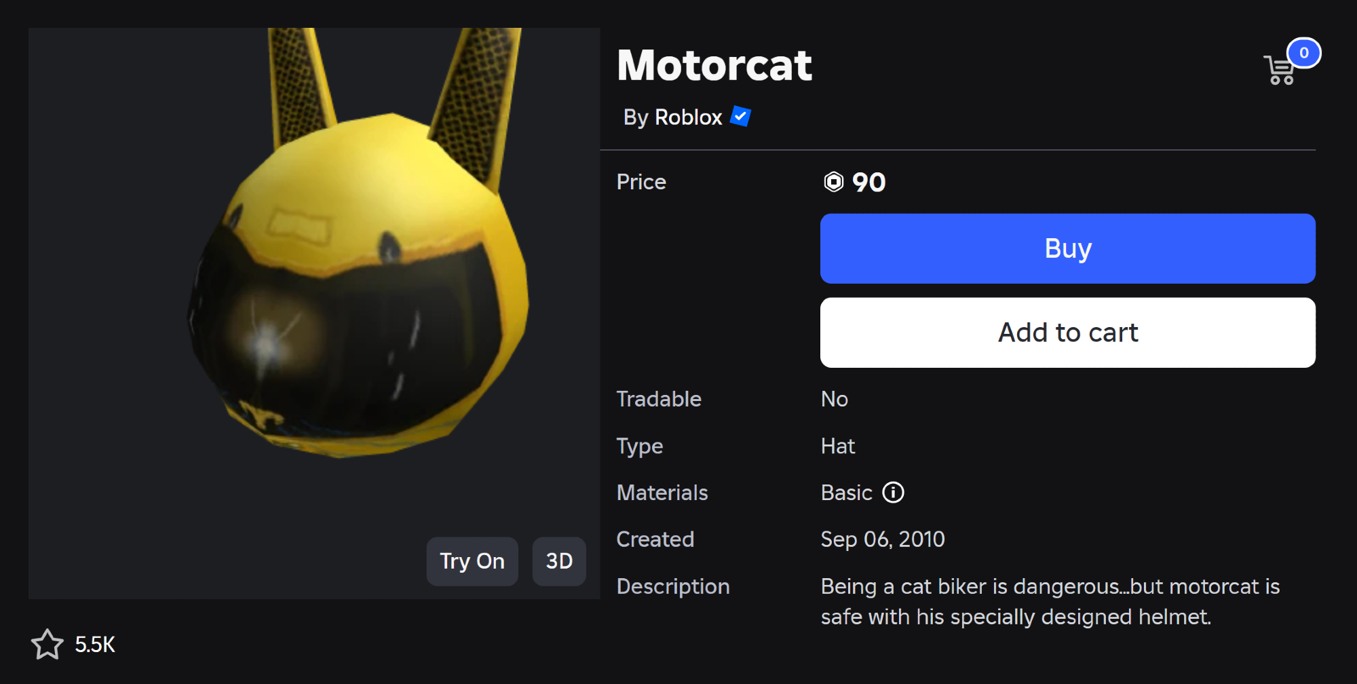
Task: Click the Materials info icon
Action: point(893,493)
